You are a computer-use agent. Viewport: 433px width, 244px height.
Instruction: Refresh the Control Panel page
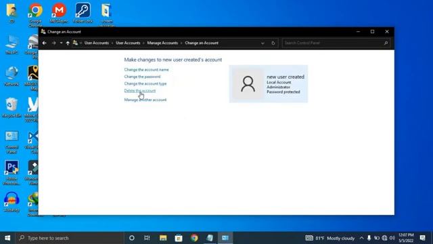pos(273,43)
